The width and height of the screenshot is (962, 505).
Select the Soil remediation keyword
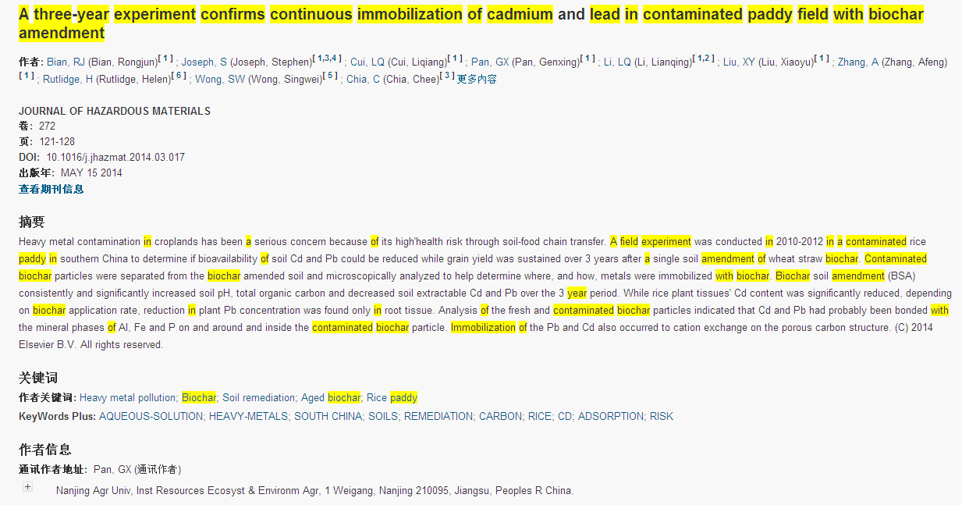[x=259, y=398]
